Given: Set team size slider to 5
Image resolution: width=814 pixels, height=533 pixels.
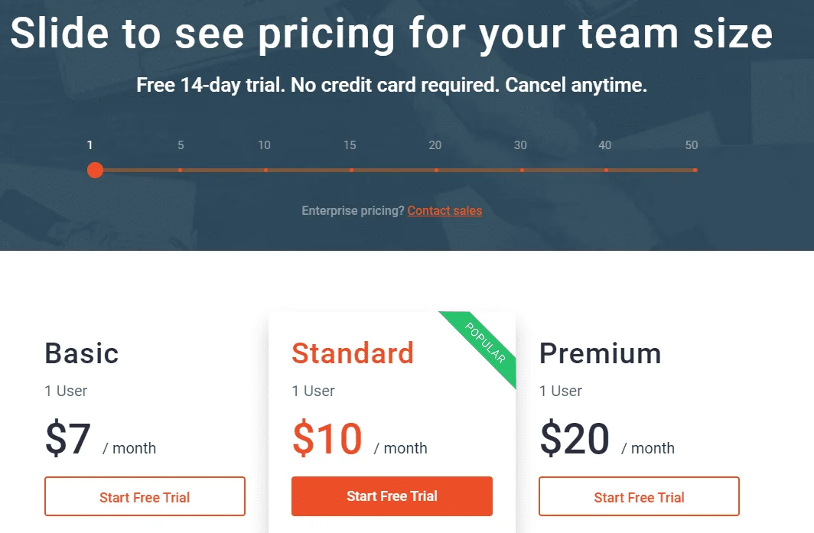Looking at the screenshot, I should coord(181,170).
